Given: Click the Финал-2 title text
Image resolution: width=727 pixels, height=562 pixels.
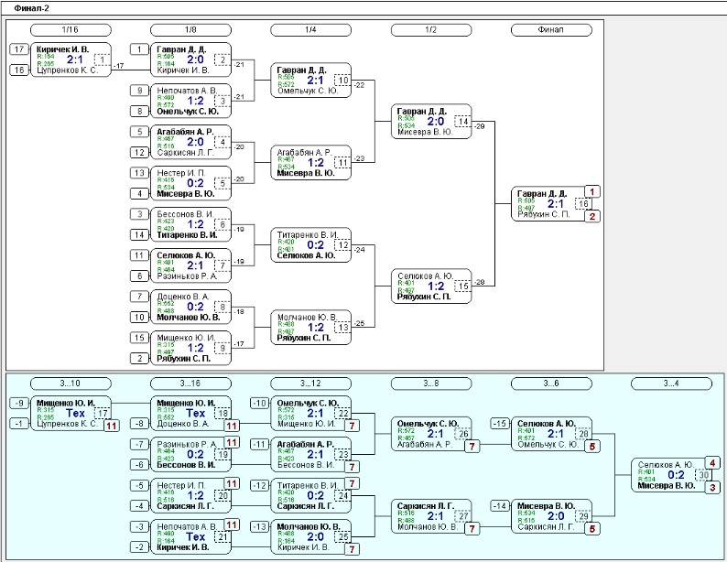Looking at the screenshot, I should point(31,8).
